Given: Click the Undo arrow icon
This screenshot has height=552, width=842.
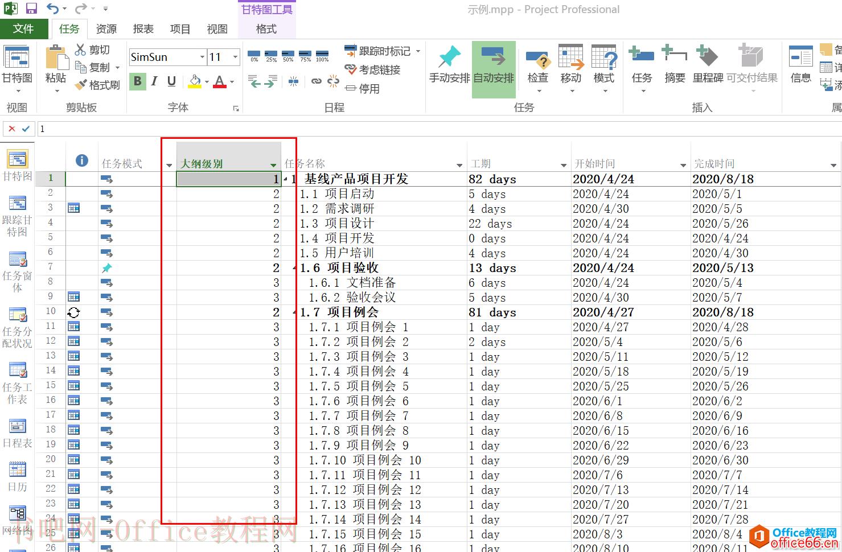Looking at the screenshot, I should 52,9.
